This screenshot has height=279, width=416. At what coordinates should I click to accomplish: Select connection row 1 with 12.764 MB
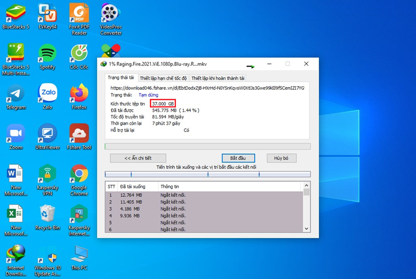click(x=204, y=195)
